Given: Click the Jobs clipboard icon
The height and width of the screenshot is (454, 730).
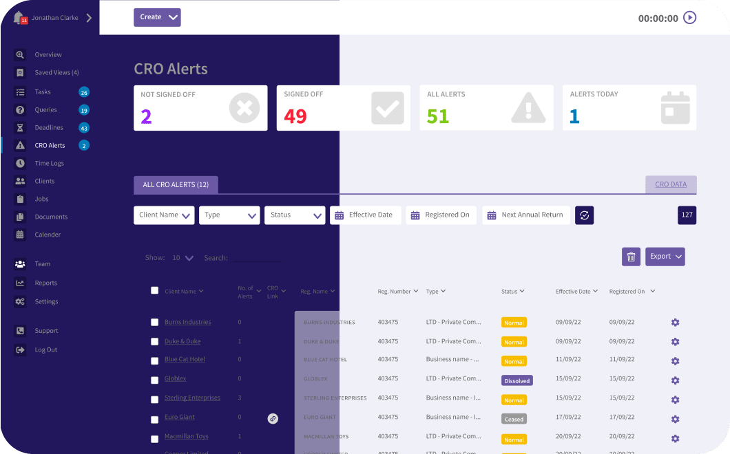Looking at the screenshot, I should [x=20, y=199].
